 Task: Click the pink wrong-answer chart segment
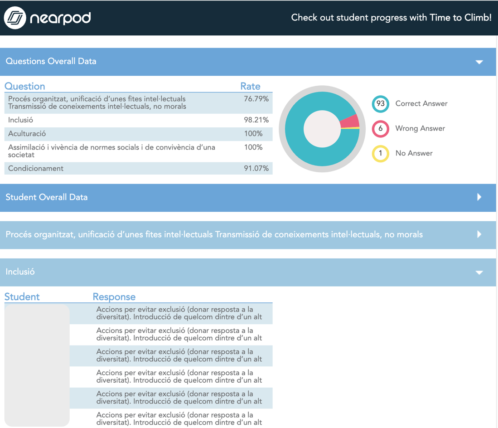(350, 121)
